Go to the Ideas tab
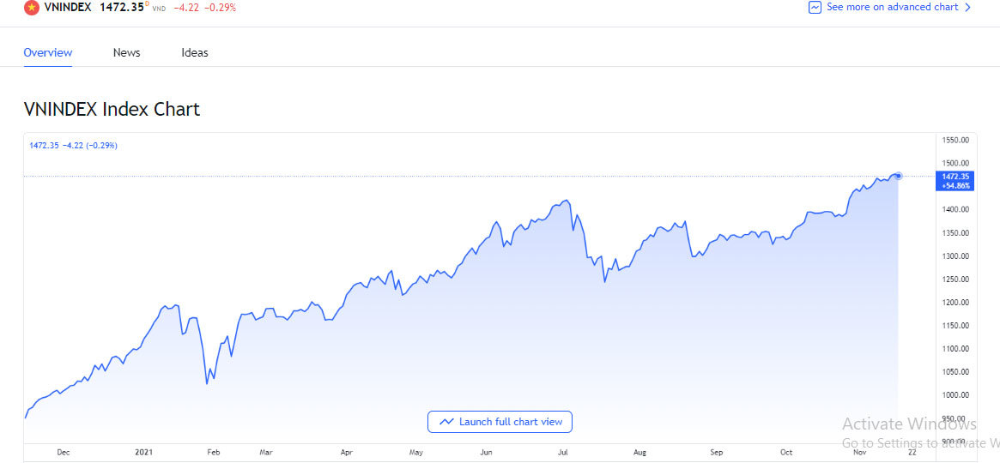The image size is (1000, 463). pos(195,52)
